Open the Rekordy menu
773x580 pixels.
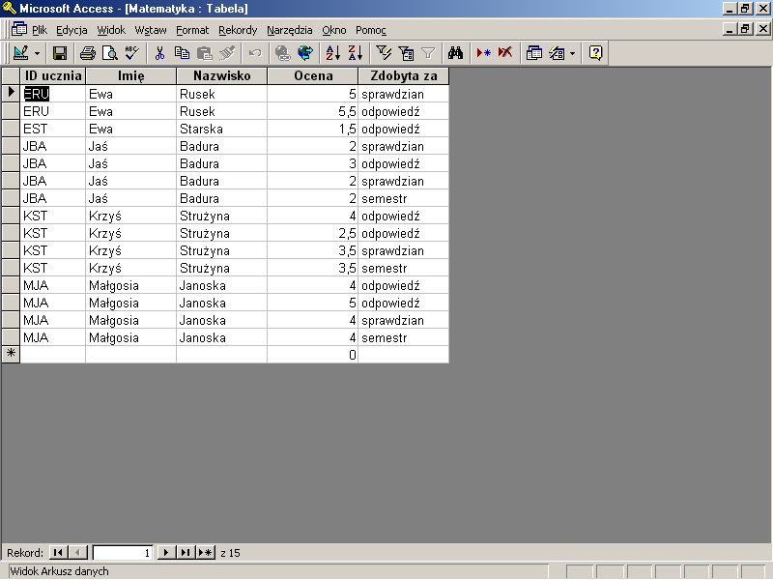tap(238, 30)
